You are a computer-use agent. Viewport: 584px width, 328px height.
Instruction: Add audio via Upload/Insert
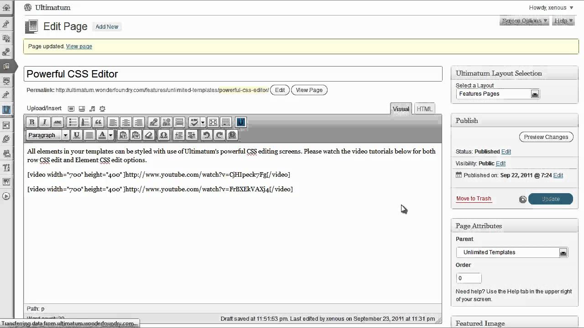[x=92, y=108]
